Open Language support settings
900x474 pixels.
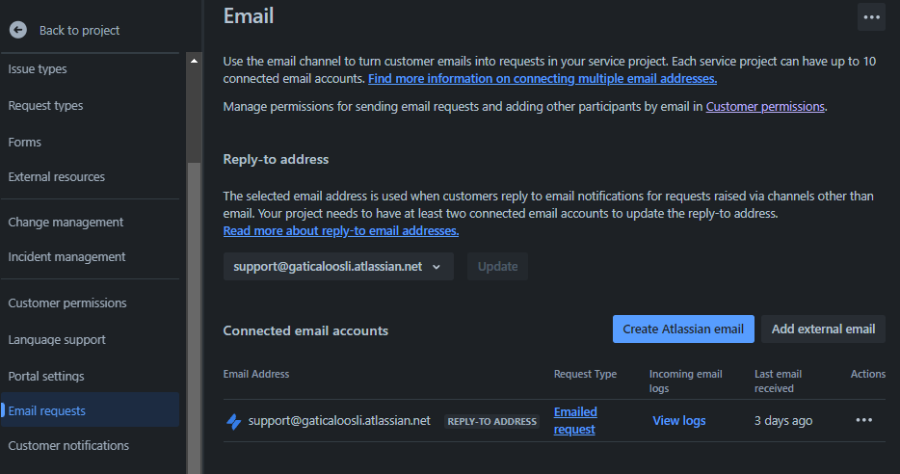click(57, 340)
